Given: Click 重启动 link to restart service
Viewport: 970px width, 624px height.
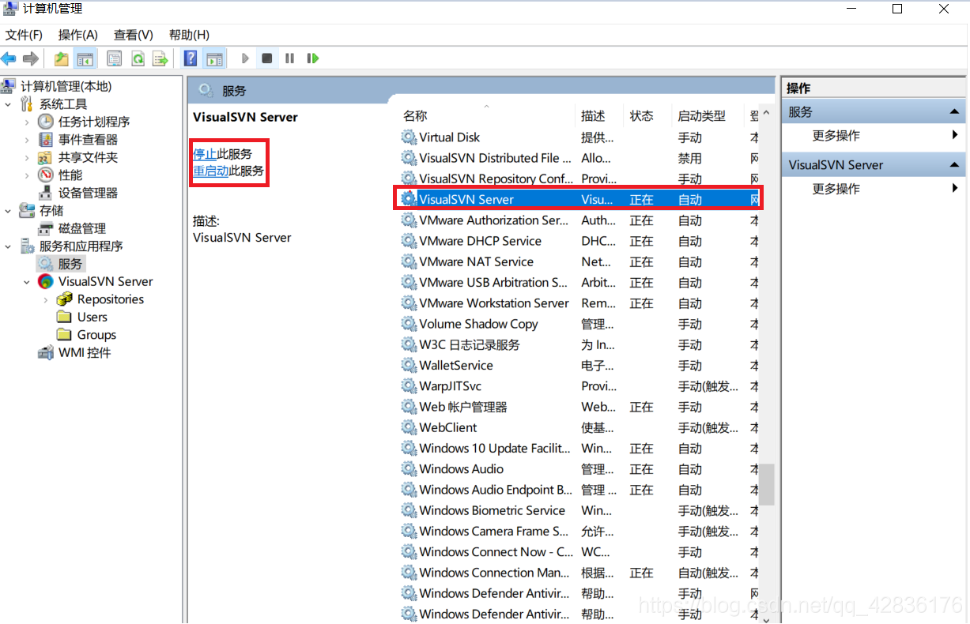Looking at the screenshot, I should click(211, 171).
